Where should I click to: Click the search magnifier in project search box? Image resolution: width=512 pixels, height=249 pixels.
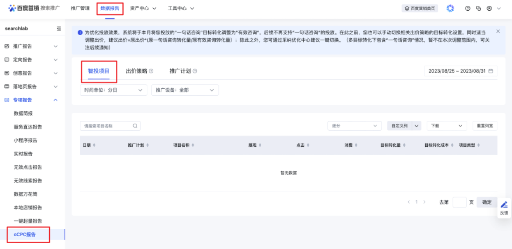[x=135, y=126]
